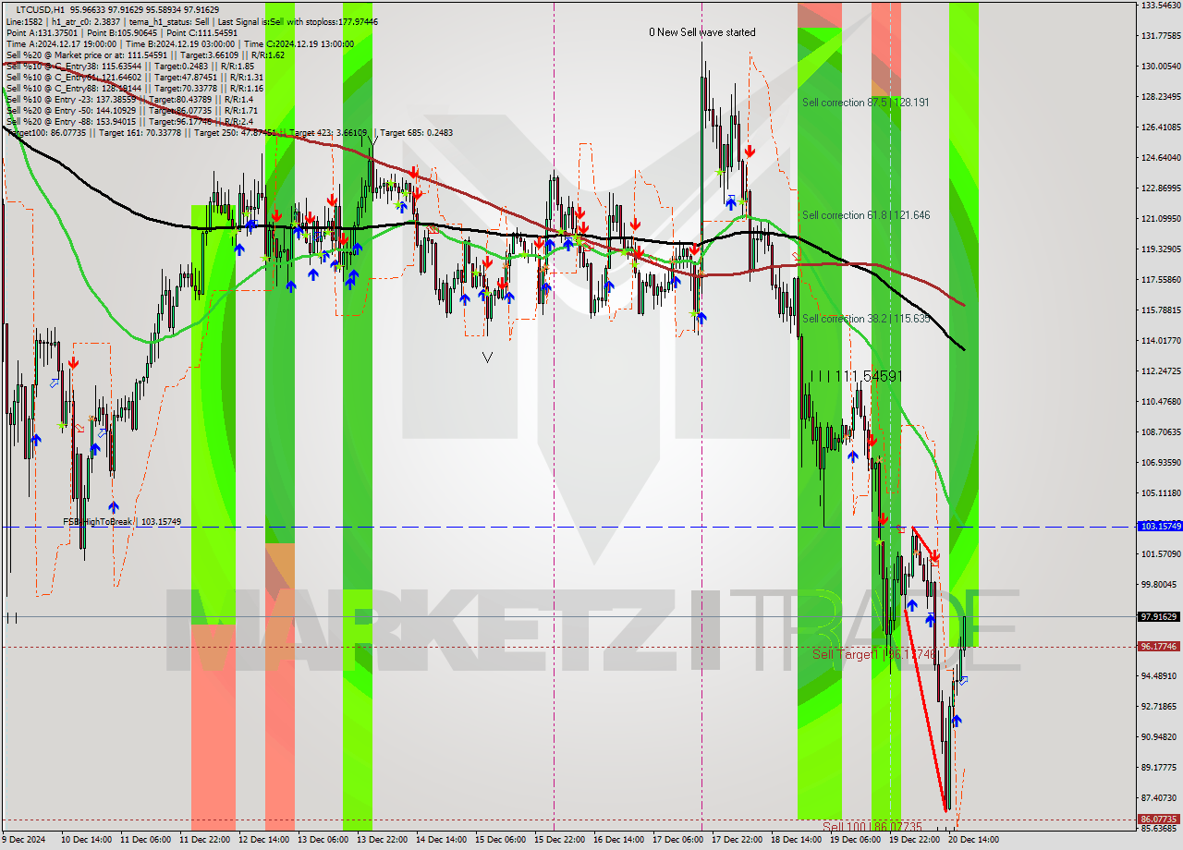
Task: Click the 90.94280 price axis value
Action: pyautogui.click(x=1161, y=736)
